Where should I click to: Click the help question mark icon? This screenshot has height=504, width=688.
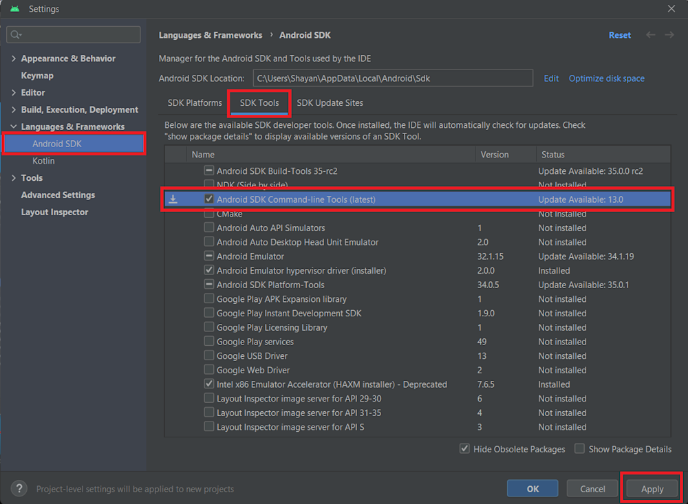[19, 489]
